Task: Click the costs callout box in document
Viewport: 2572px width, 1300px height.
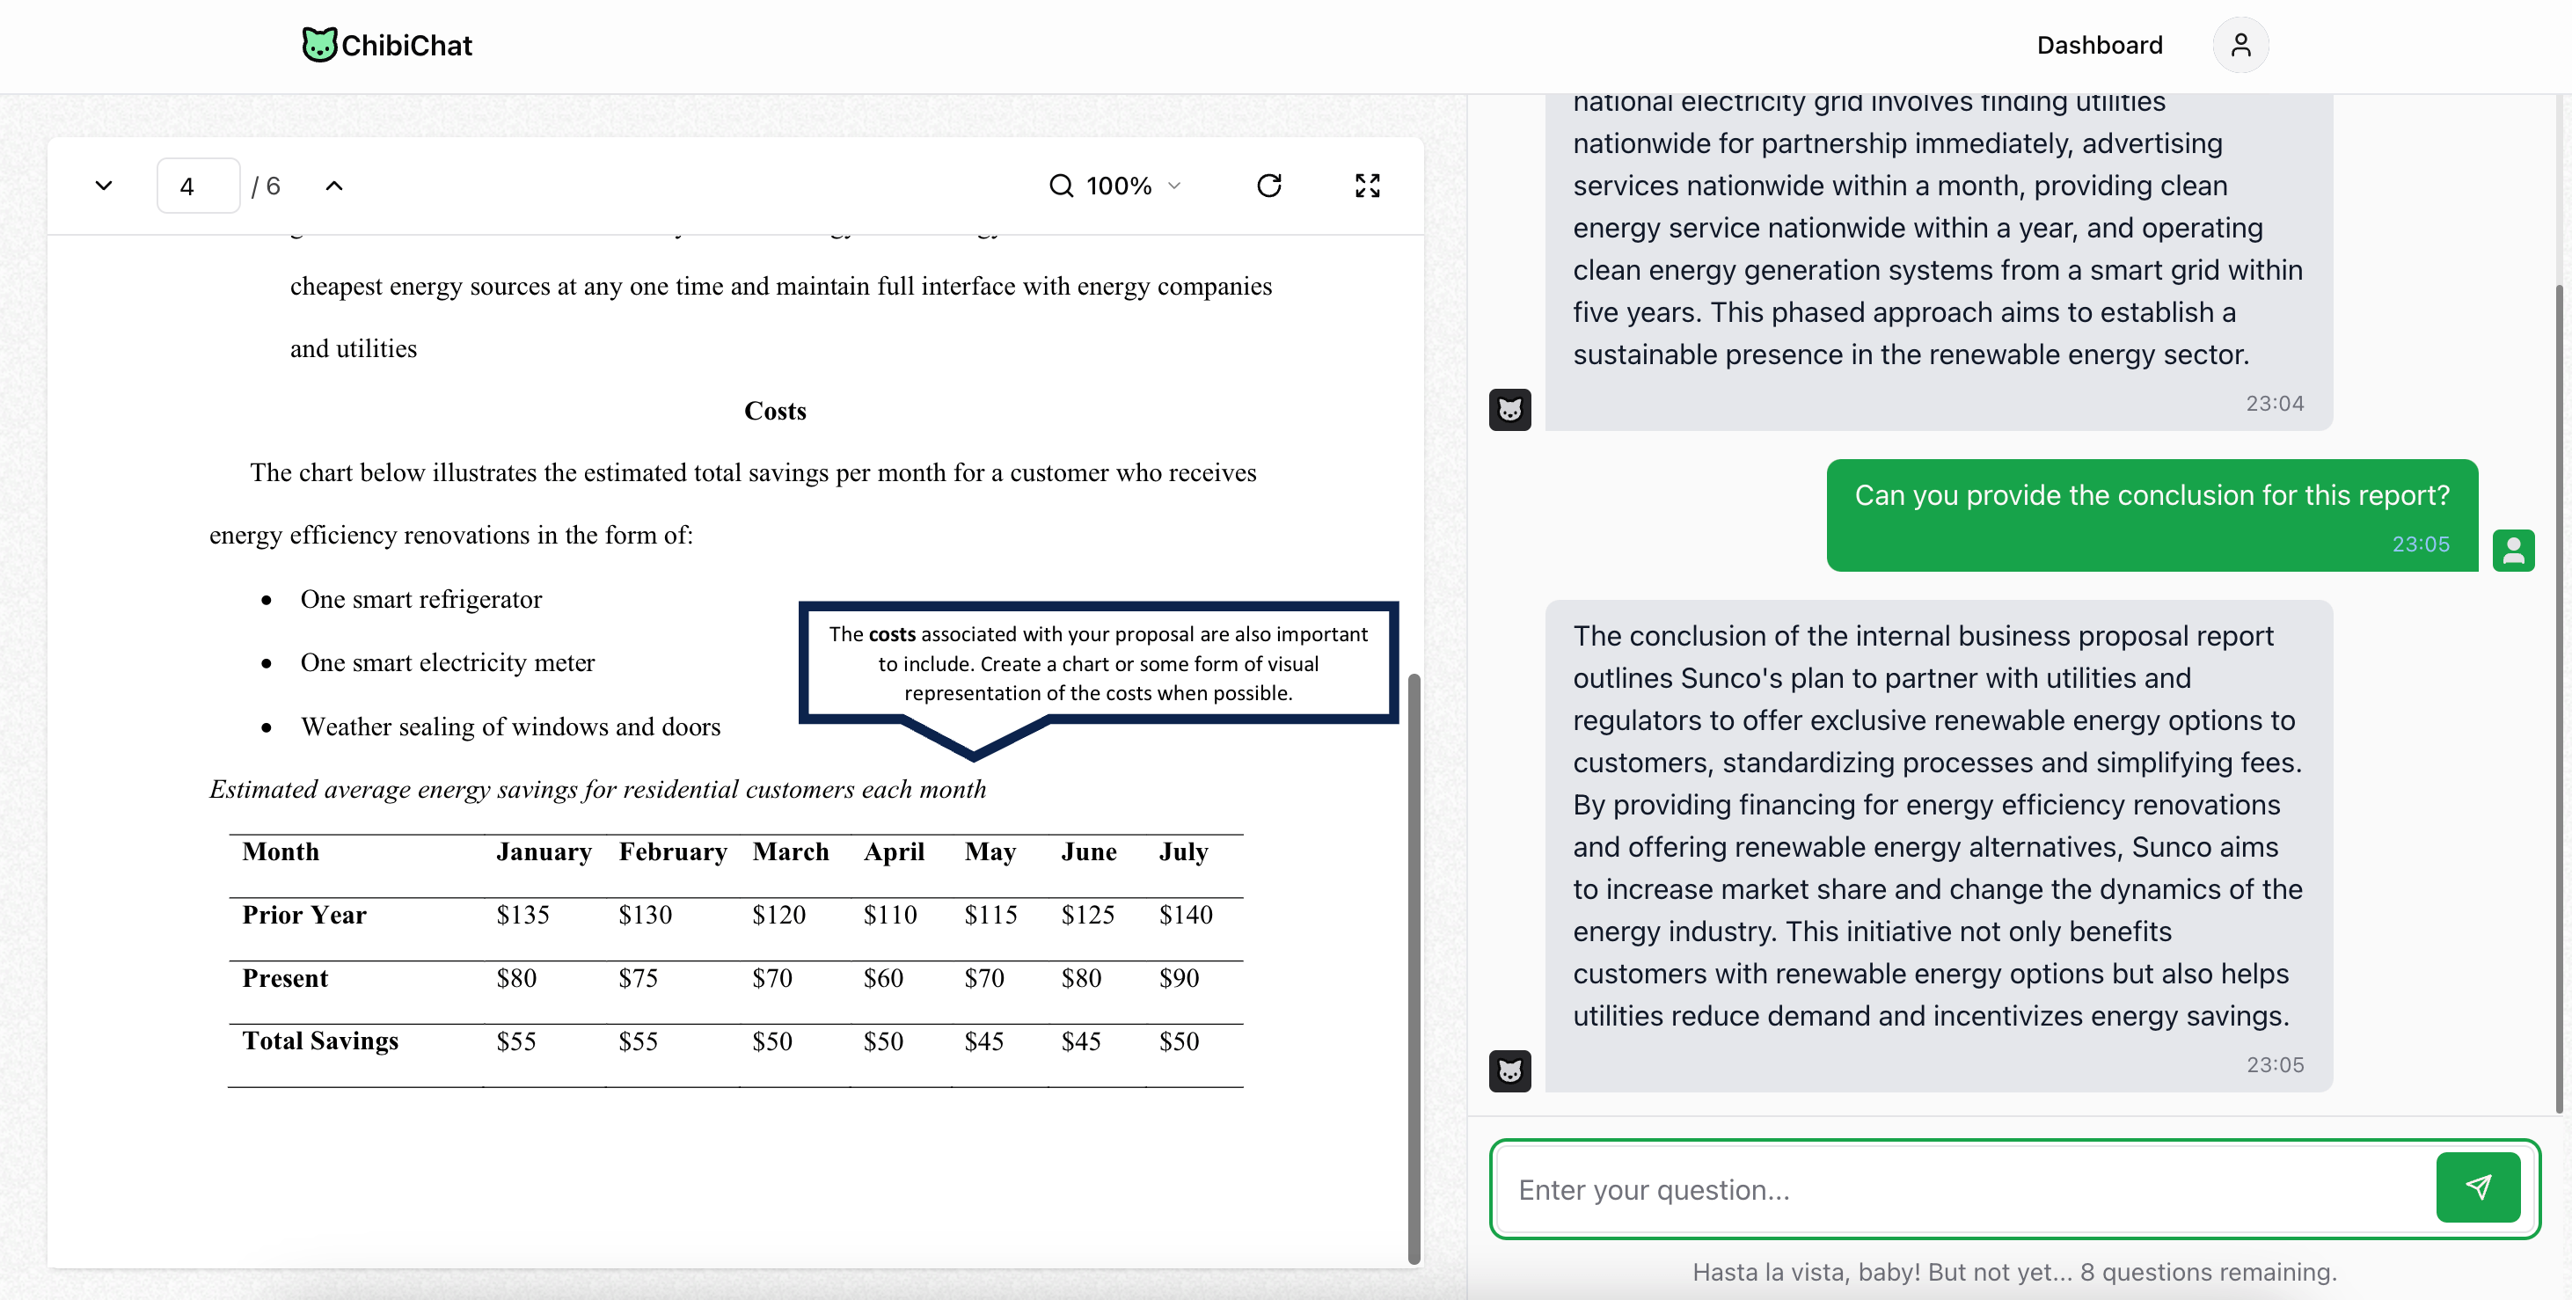Action: tap(1099, 663)
